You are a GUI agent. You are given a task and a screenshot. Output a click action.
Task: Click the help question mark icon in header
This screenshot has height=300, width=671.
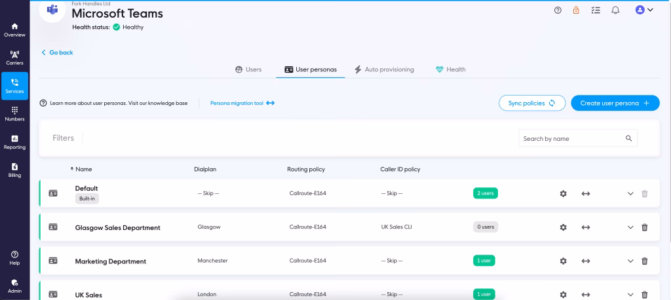[x=558, y=10]
